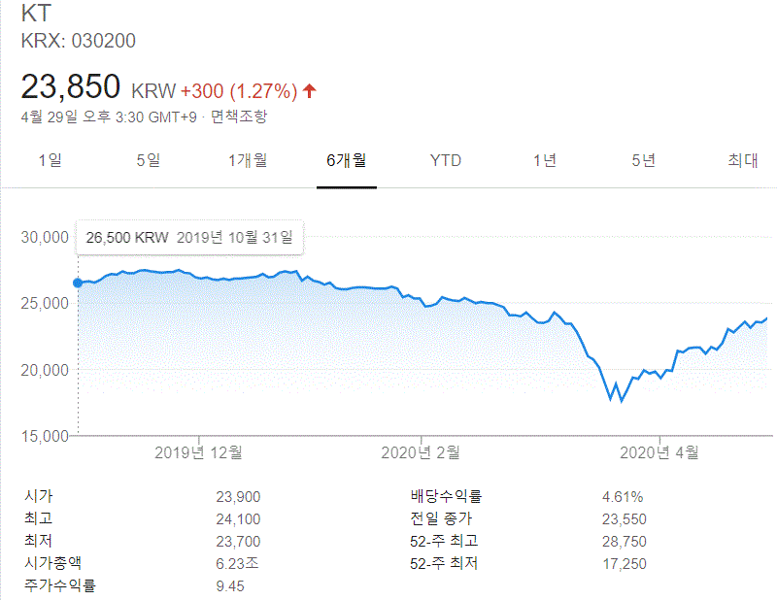The width and height of the screenshot is (777, 600).
Task: Select the 1일 time range tab
Action: (51, 160)
